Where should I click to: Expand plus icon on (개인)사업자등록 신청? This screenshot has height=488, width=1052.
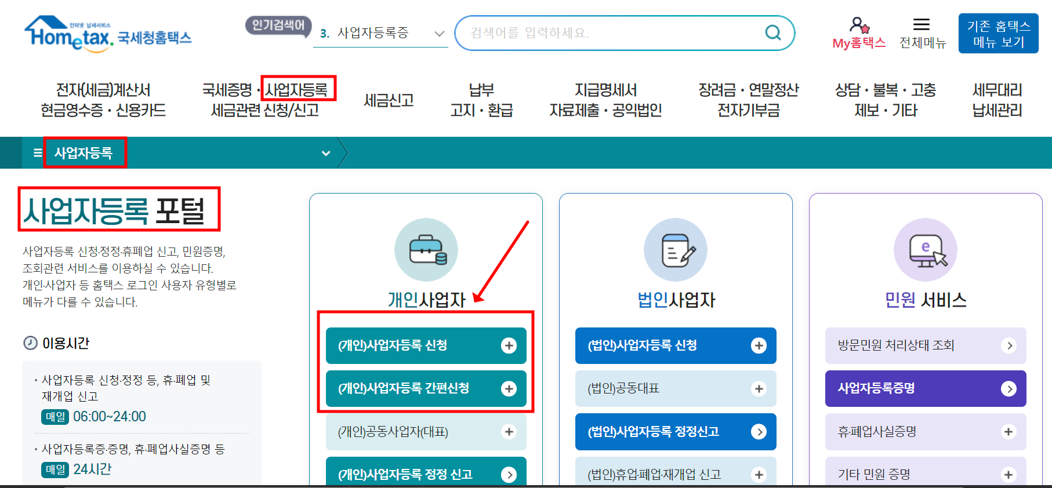(x=509, y=345)
